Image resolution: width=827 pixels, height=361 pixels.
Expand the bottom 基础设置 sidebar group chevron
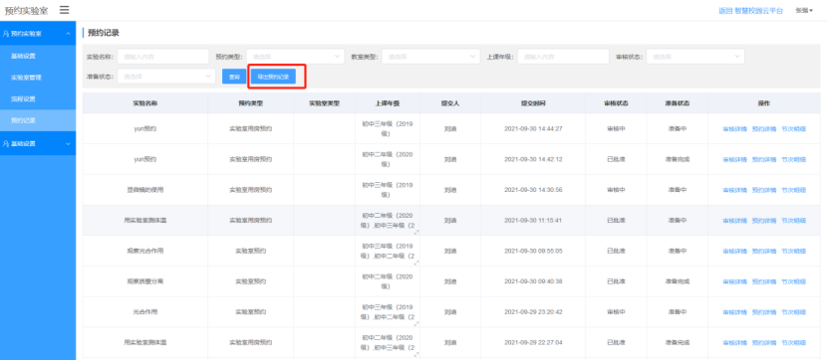(68, 143)
